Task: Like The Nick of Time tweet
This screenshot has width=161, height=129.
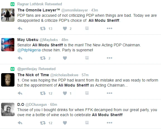Action: click(x=65, y=93)
